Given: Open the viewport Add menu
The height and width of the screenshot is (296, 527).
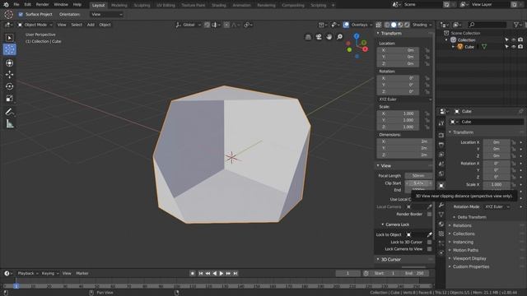Looking at the screenshot, I should tap(91, 25).
